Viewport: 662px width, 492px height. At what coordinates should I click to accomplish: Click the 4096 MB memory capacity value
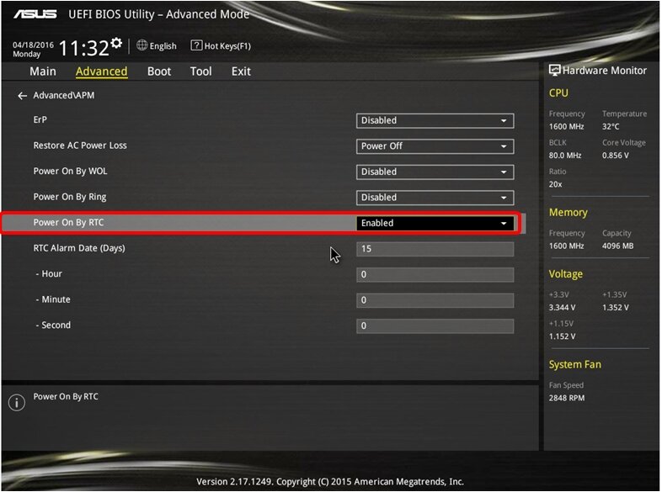[617, 246]
